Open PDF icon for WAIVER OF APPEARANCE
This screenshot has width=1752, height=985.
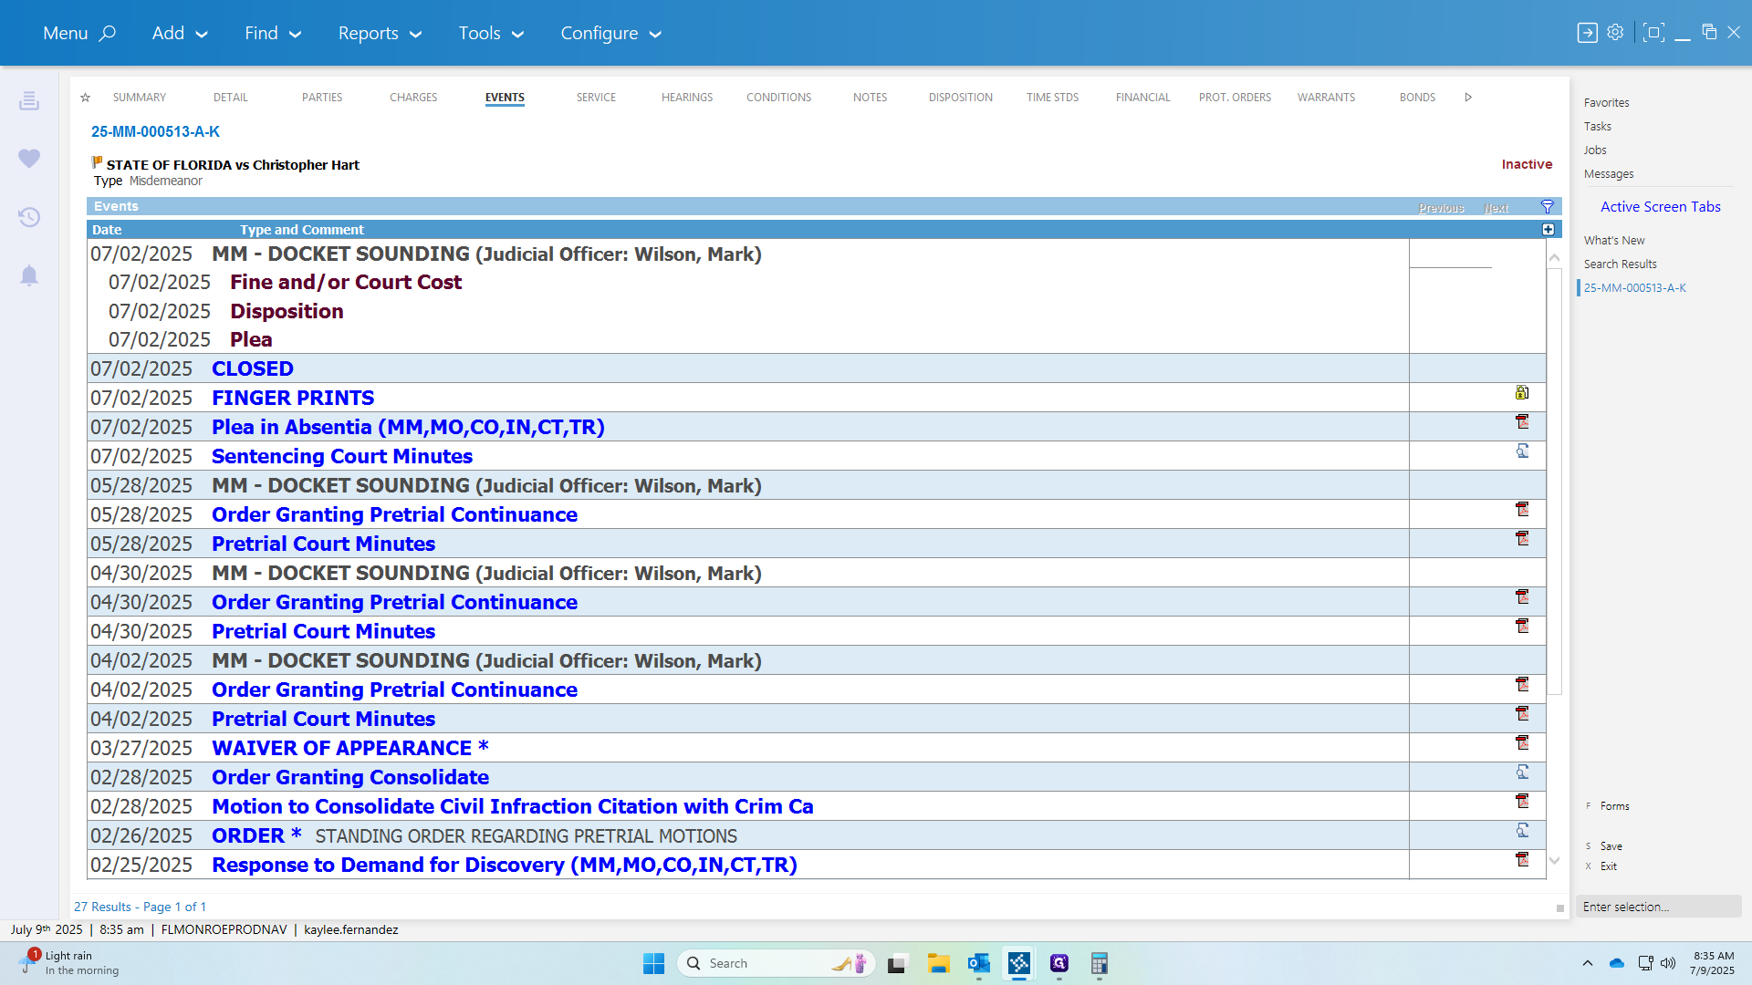point(1522,742)
